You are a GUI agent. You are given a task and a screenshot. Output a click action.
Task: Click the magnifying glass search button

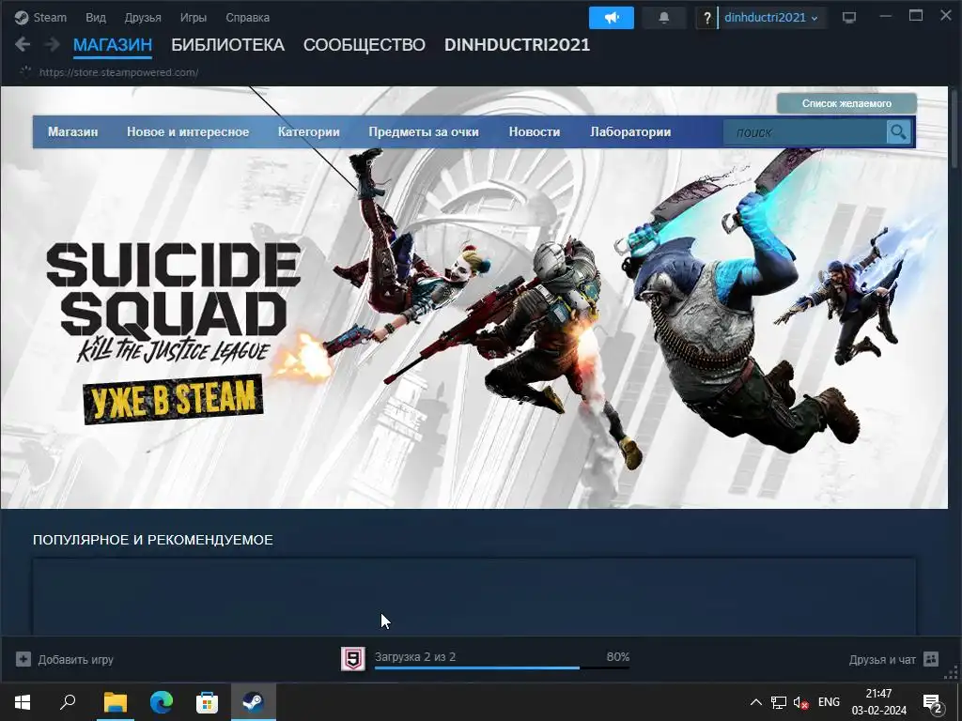(x=898, y=132)
